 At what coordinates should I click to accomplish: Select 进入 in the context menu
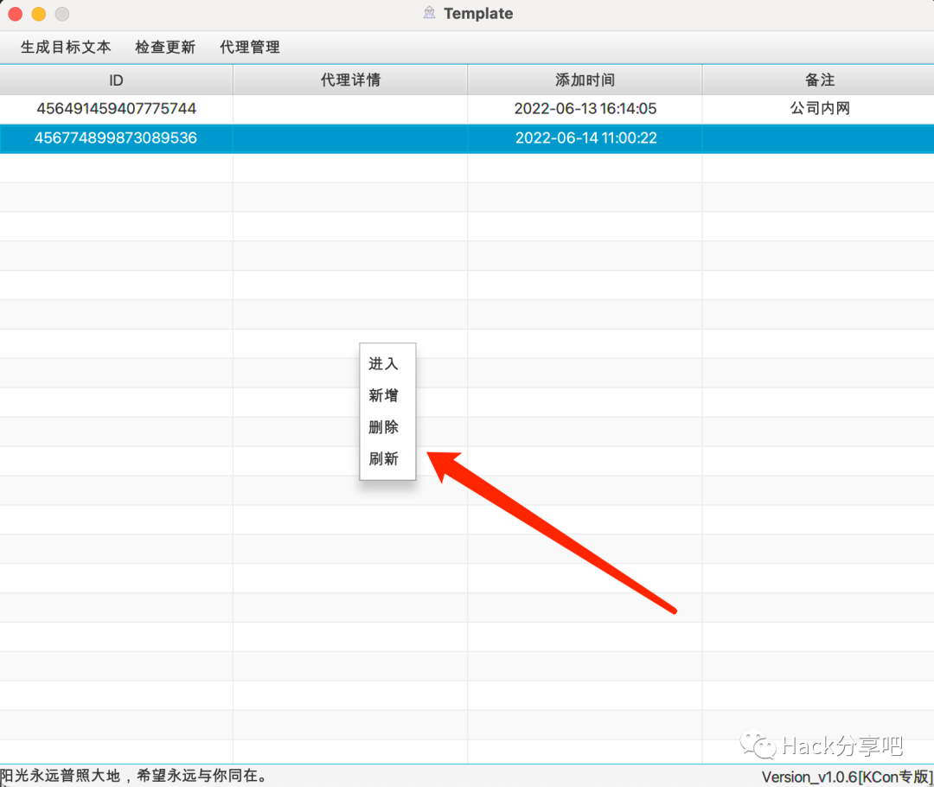pos(384,364)
